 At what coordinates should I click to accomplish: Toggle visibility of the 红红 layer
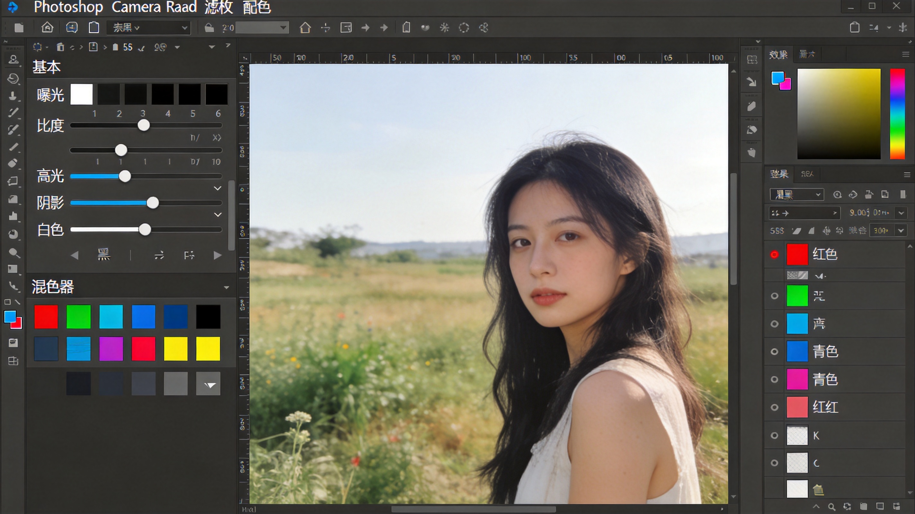774,407
